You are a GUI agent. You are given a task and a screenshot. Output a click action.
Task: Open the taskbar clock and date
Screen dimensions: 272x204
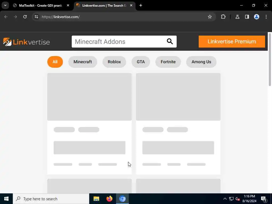(249, 199)
